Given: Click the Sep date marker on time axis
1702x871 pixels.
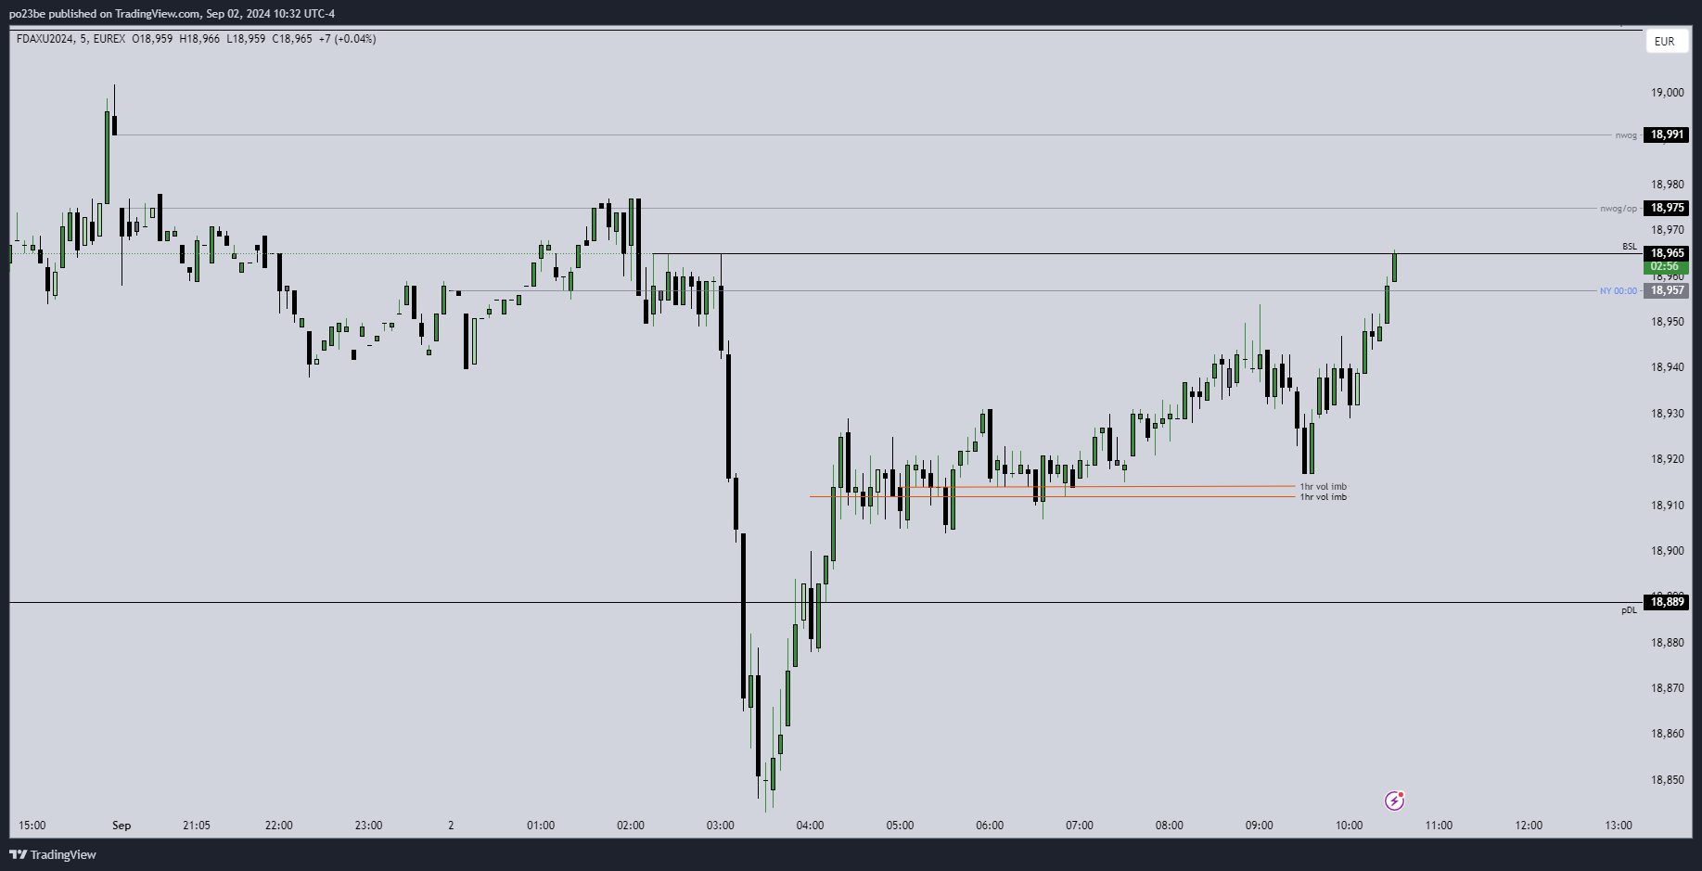Looking at the screenshot, I should pyautogui.click(x=122, y=826).
